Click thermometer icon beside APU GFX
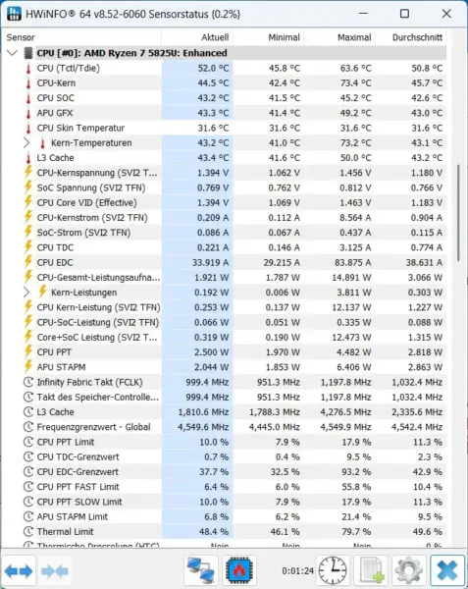 [28, 114]
